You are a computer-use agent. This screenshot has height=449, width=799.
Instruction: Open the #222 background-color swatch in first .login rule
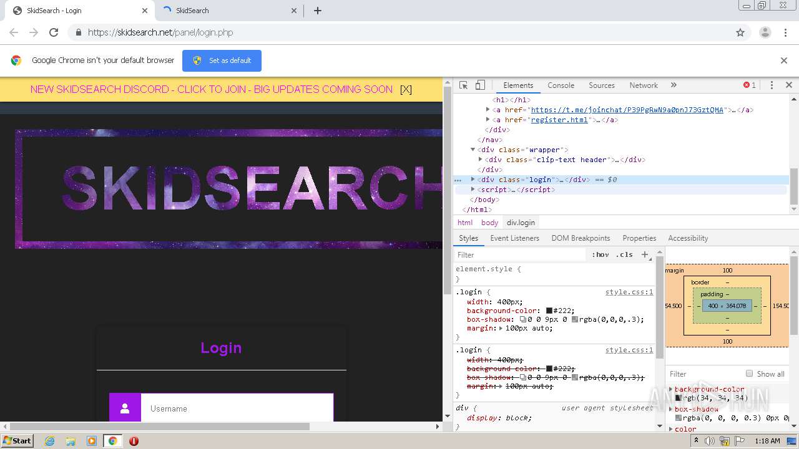(549, 311)
